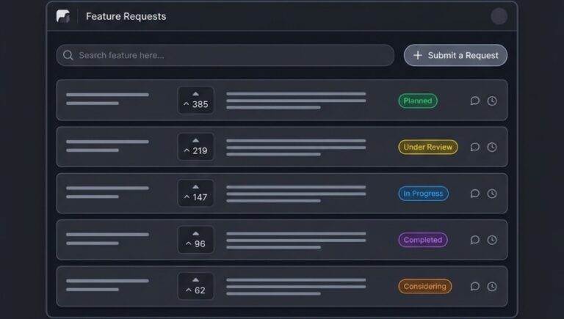Click the Under Review status badge
564x319 pixels.
pyautogui.click(x=427, y=147)
